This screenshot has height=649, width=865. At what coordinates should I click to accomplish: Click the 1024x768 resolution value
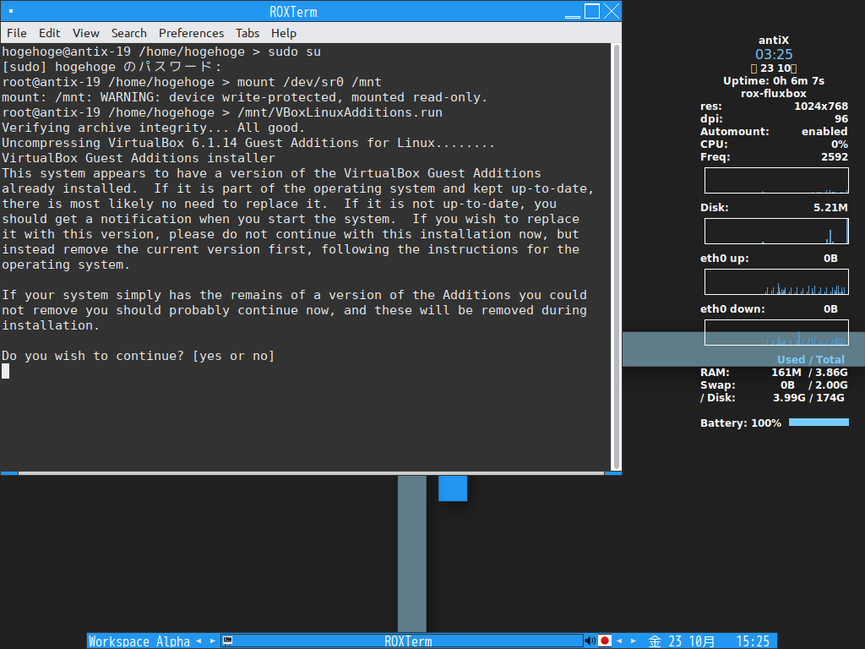point(821,106)
